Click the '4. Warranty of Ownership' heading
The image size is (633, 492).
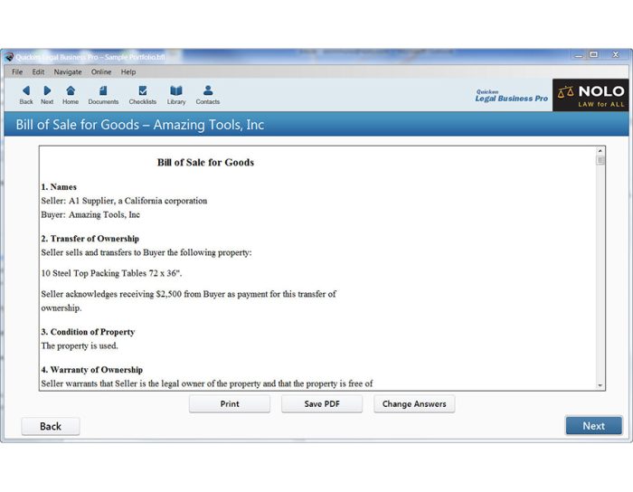(91, 370)
